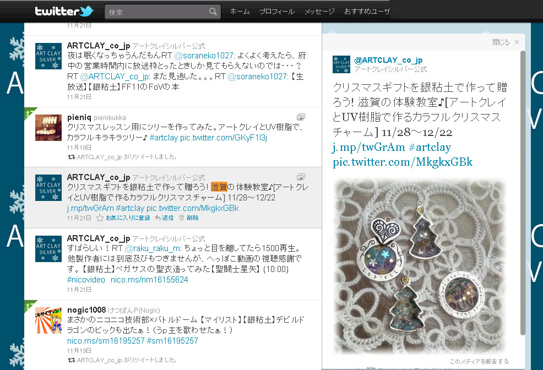
Task: Click the Art Clay Silver avatar in the detail pane
Action: [x=341, y=64]
